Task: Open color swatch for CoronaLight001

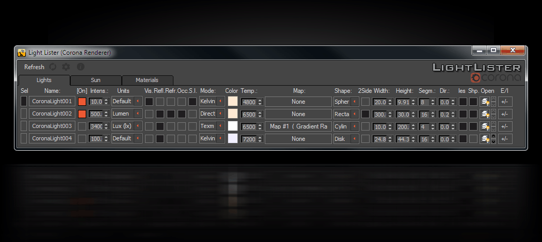Action: 233,101
